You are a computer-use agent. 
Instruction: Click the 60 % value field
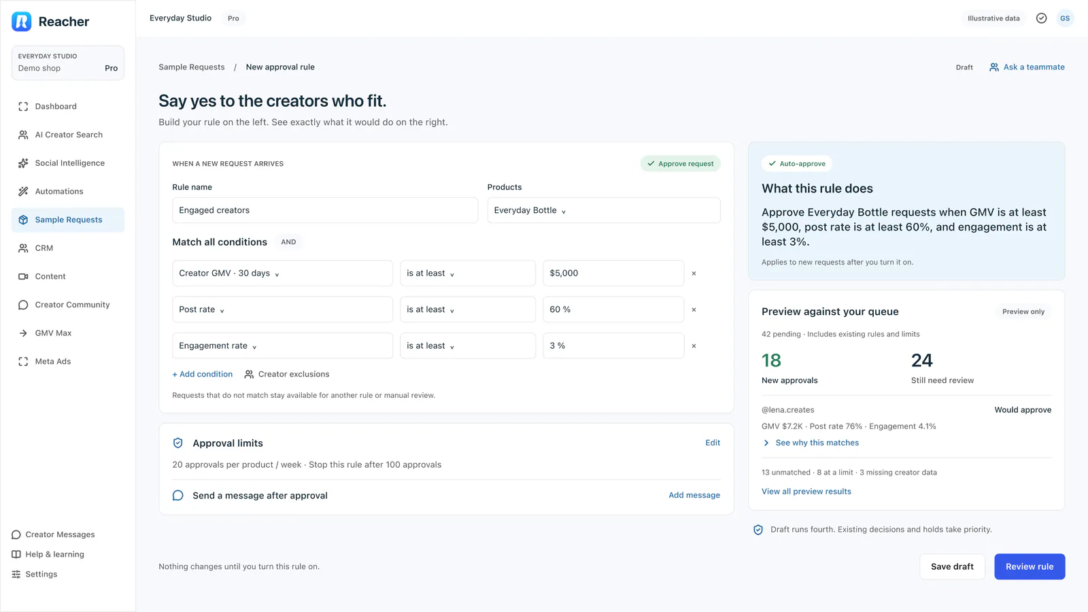(613, 309)
